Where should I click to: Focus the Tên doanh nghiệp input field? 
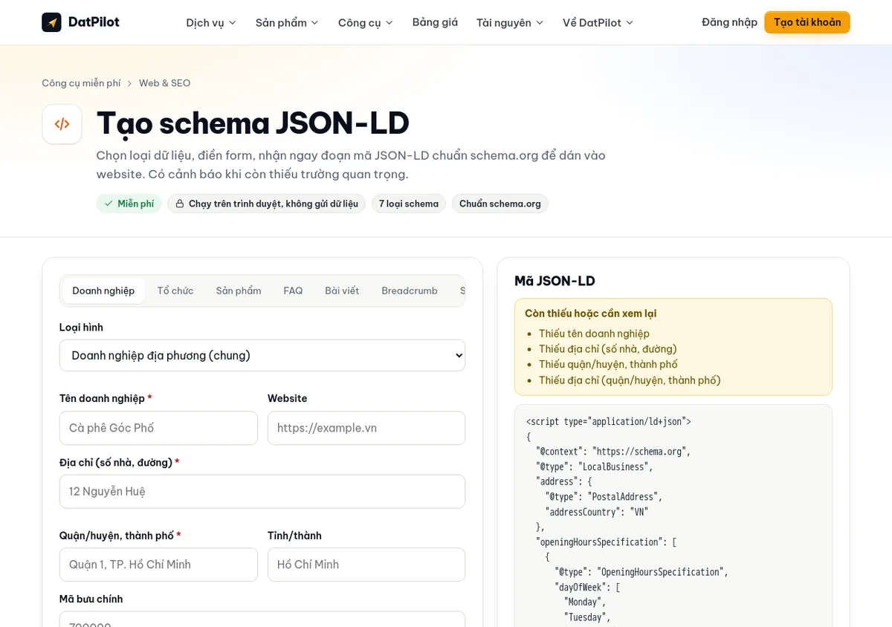pos(158,428)
